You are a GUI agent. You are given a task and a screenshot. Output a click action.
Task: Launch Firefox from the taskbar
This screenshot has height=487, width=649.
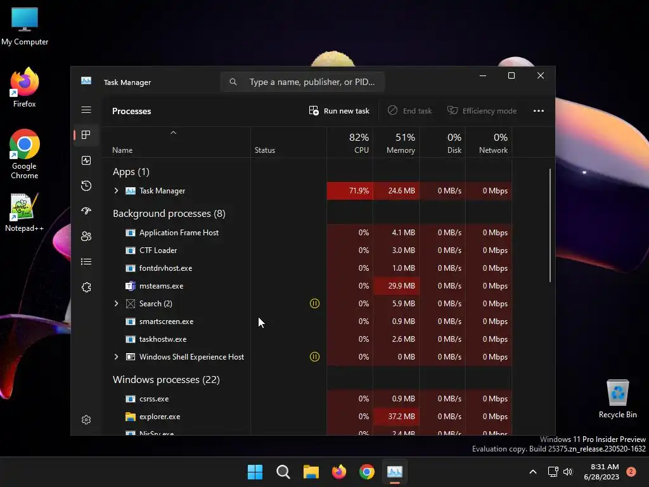[x=339, y=472]
